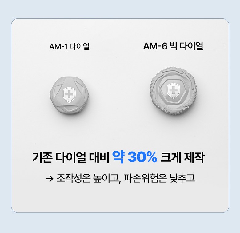240x233 pixels.
Task: Select the shield cross logo on AM-6 dial
Action: [173, 90]
